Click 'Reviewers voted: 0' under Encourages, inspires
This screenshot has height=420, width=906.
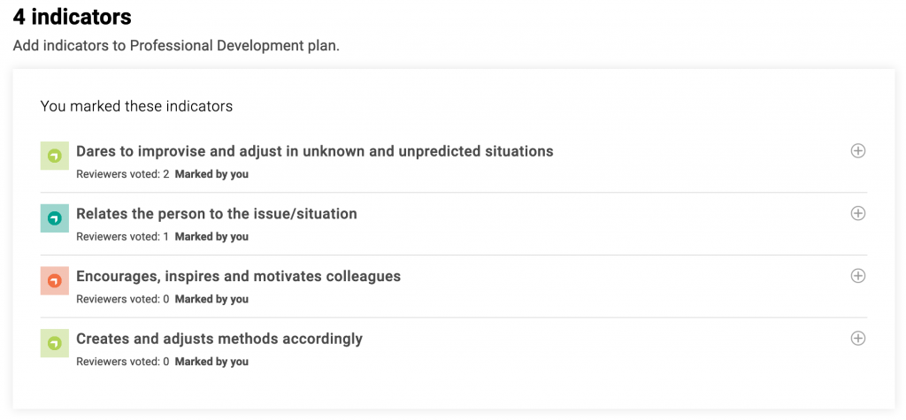tap(122, 299)
